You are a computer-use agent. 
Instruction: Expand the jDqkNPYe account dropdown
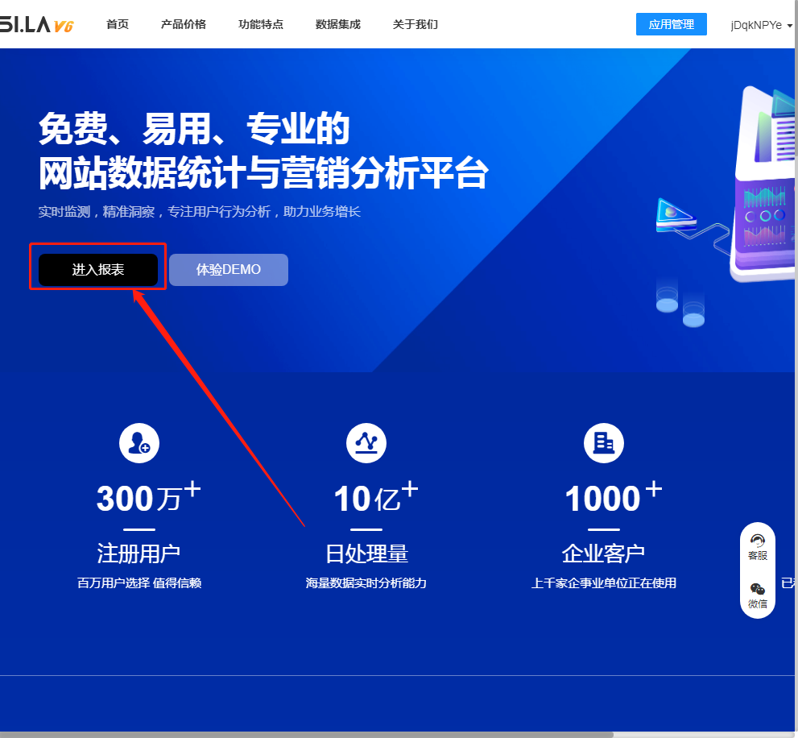coord(761,25)
